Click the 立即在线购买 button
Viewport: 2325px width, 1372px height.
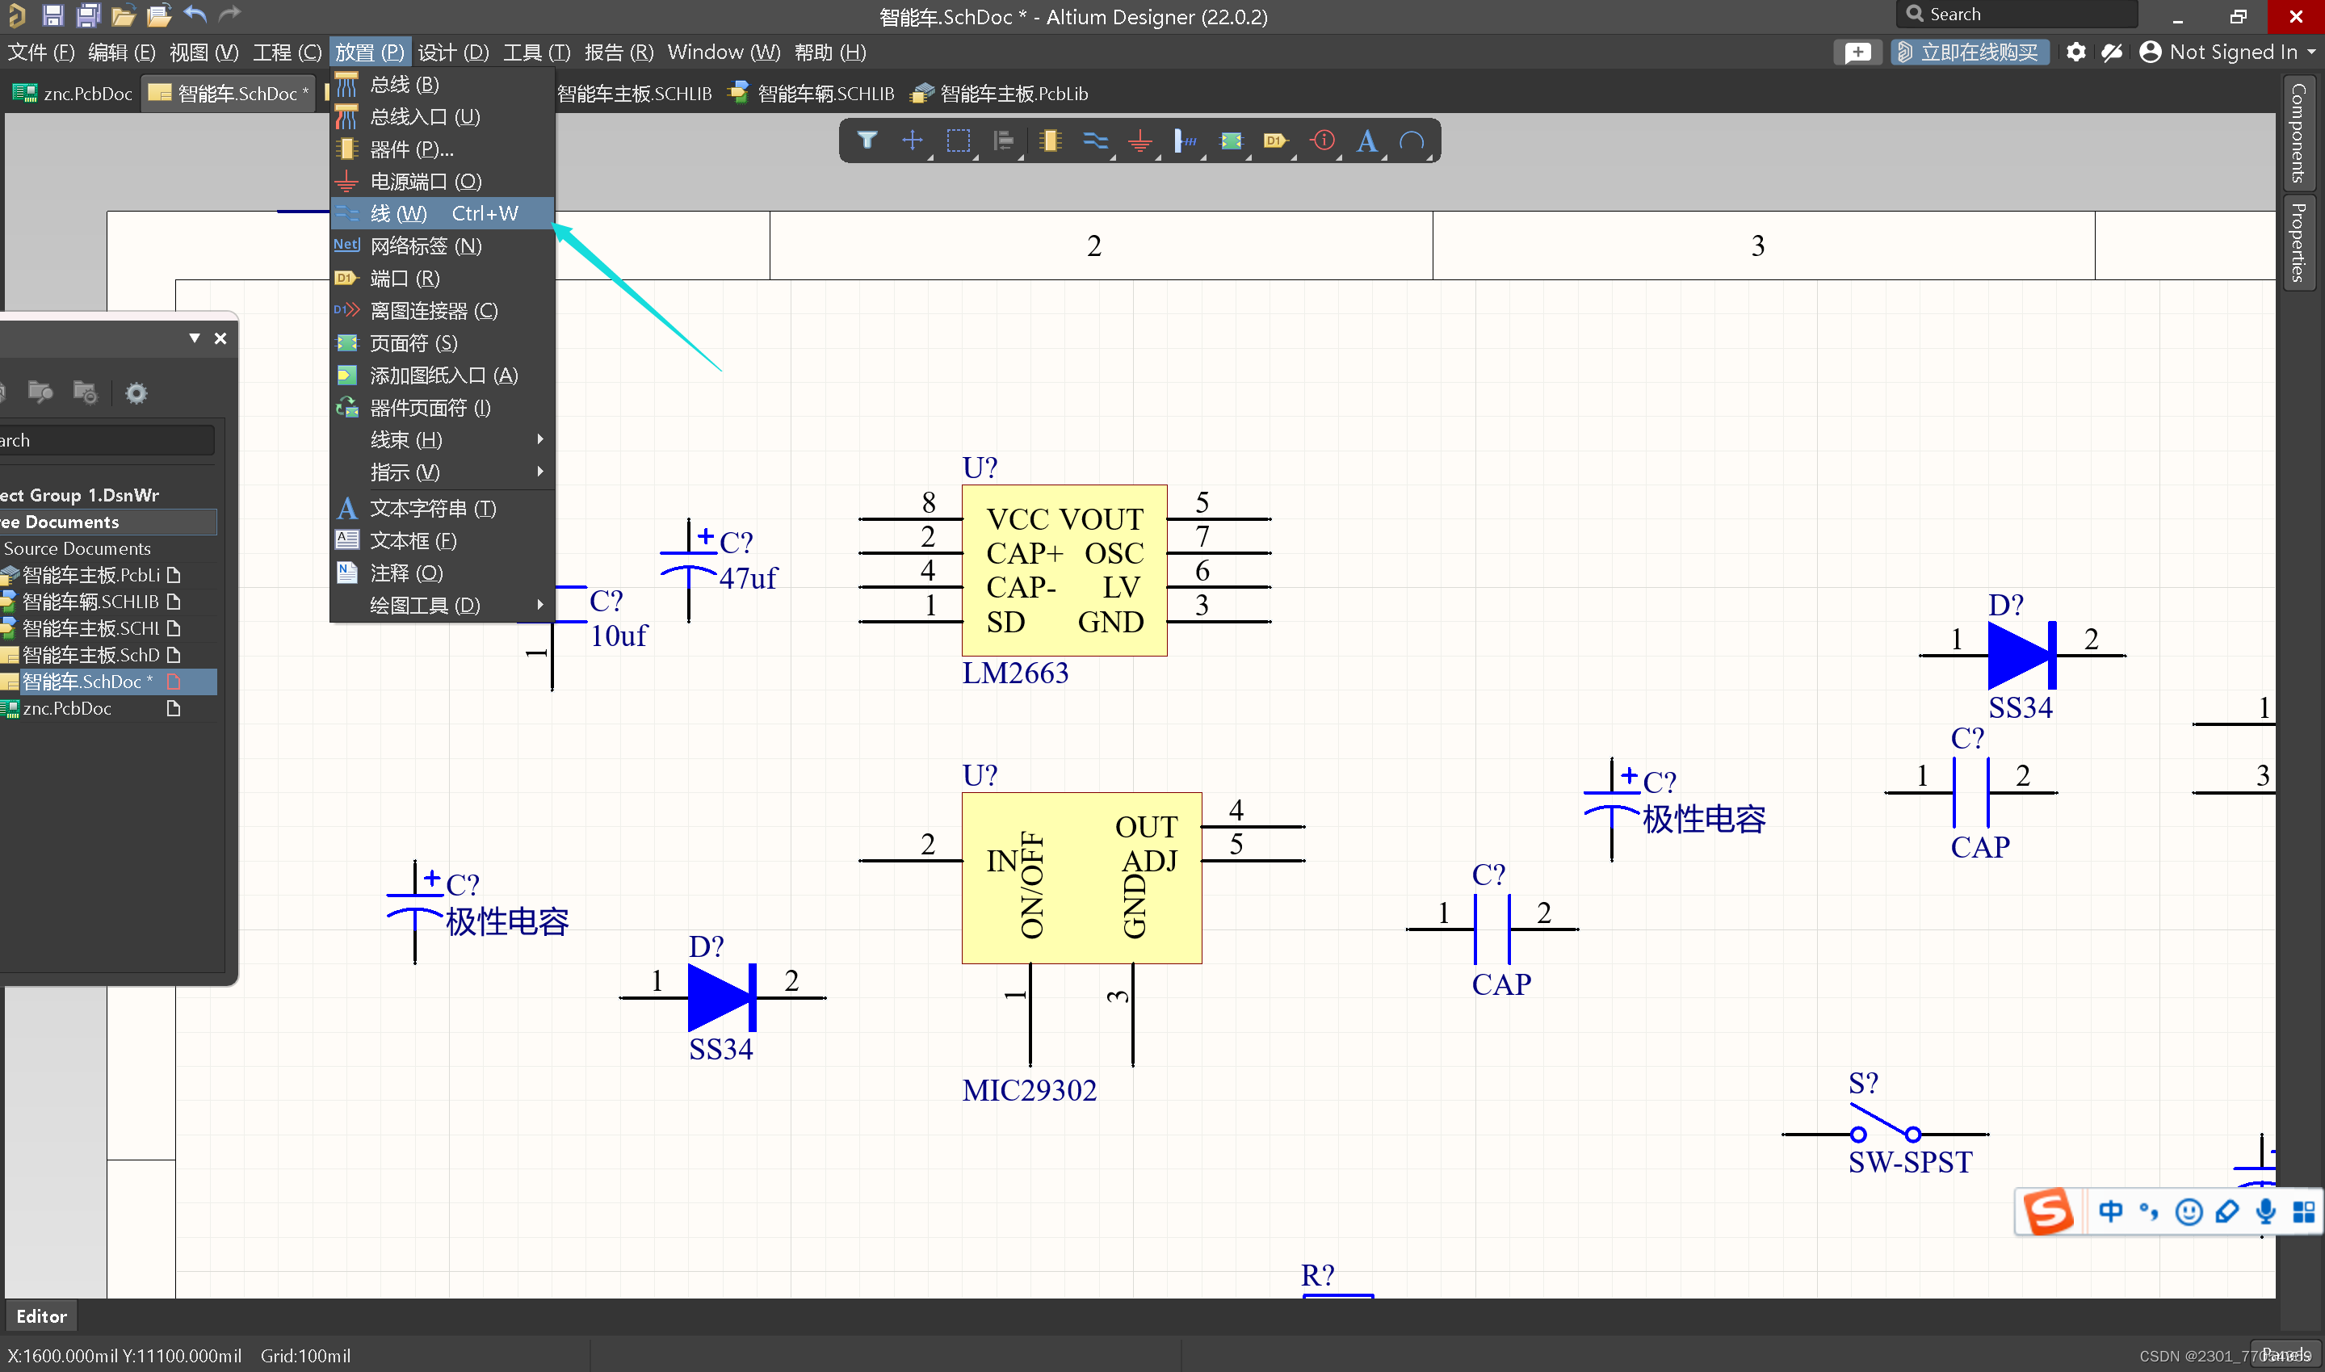pos(1970,52)
